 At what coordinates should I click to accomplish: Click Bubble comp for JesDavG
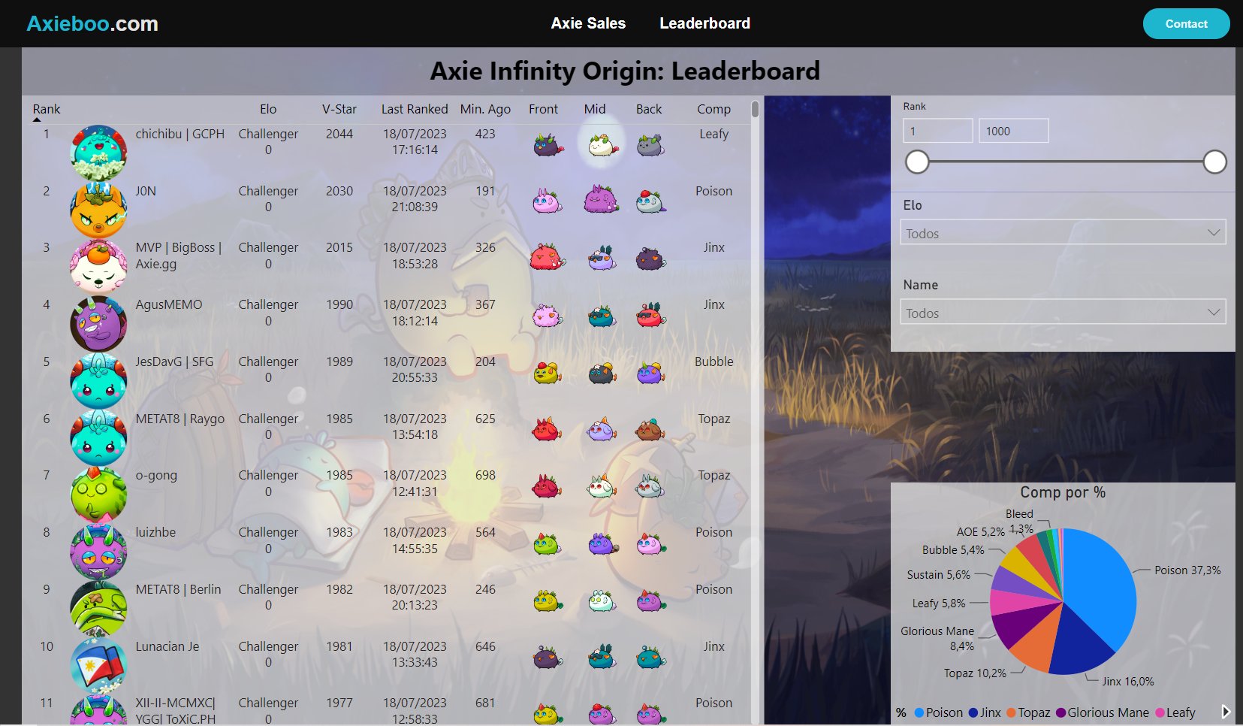click(714, 361)
